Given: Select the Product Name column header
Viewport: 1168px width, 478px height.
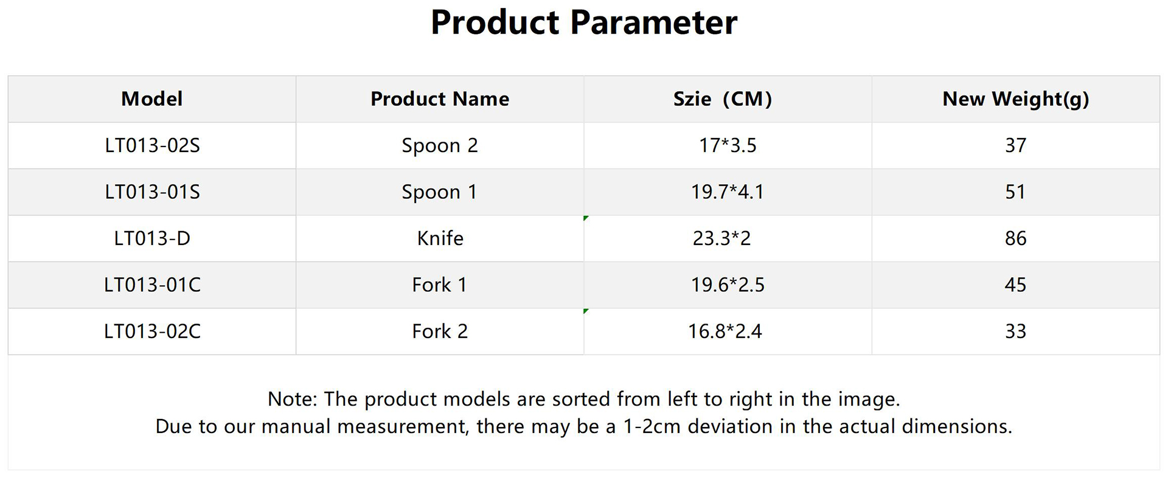Looking at the screenshot, I should (439, 99).
